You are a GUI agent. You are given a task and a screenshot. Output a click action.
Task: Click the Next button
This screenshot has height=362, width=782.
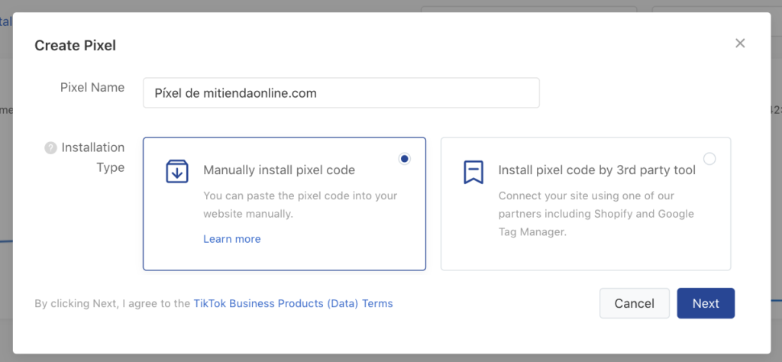point(706,303)
